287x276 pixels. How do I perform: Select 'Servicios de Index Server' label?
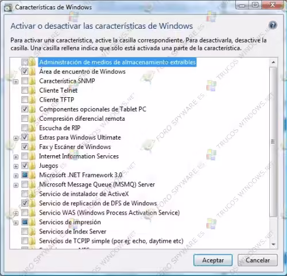point(73,231)
